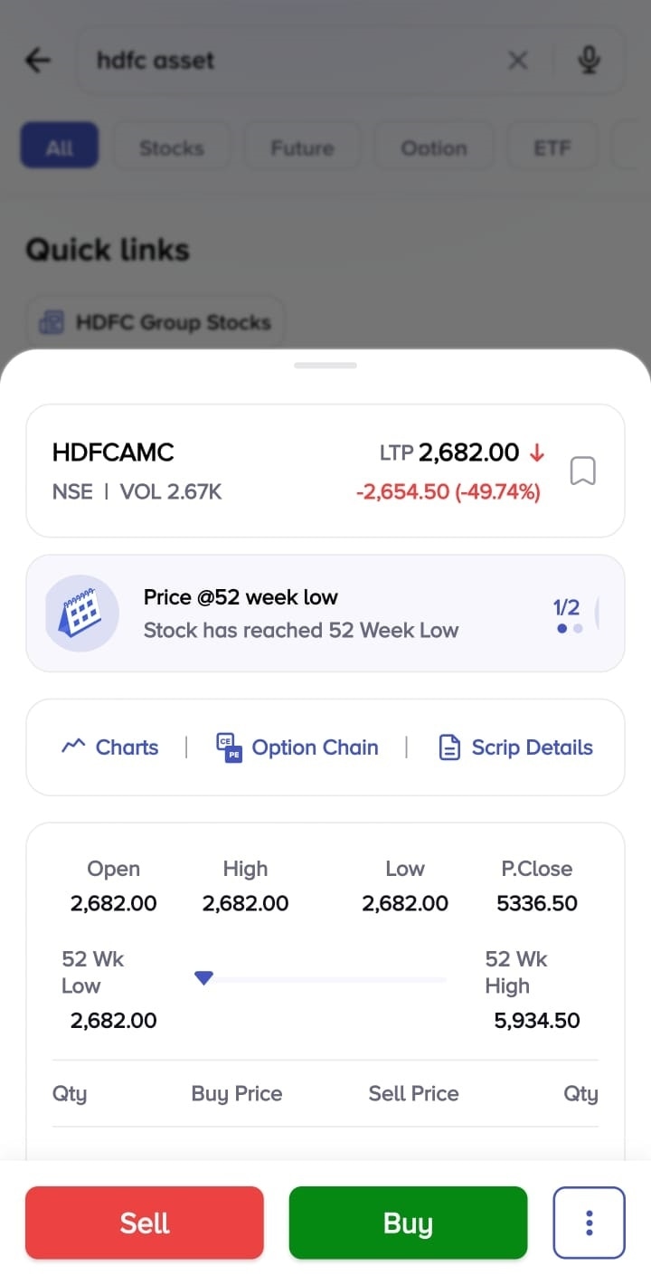
Task: Switch to the ETF filter tab
Action: click(552, 148)
